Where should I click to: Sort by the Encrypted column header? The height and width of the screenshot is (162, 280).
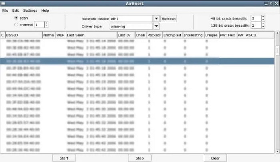click(x=172, y=35)
